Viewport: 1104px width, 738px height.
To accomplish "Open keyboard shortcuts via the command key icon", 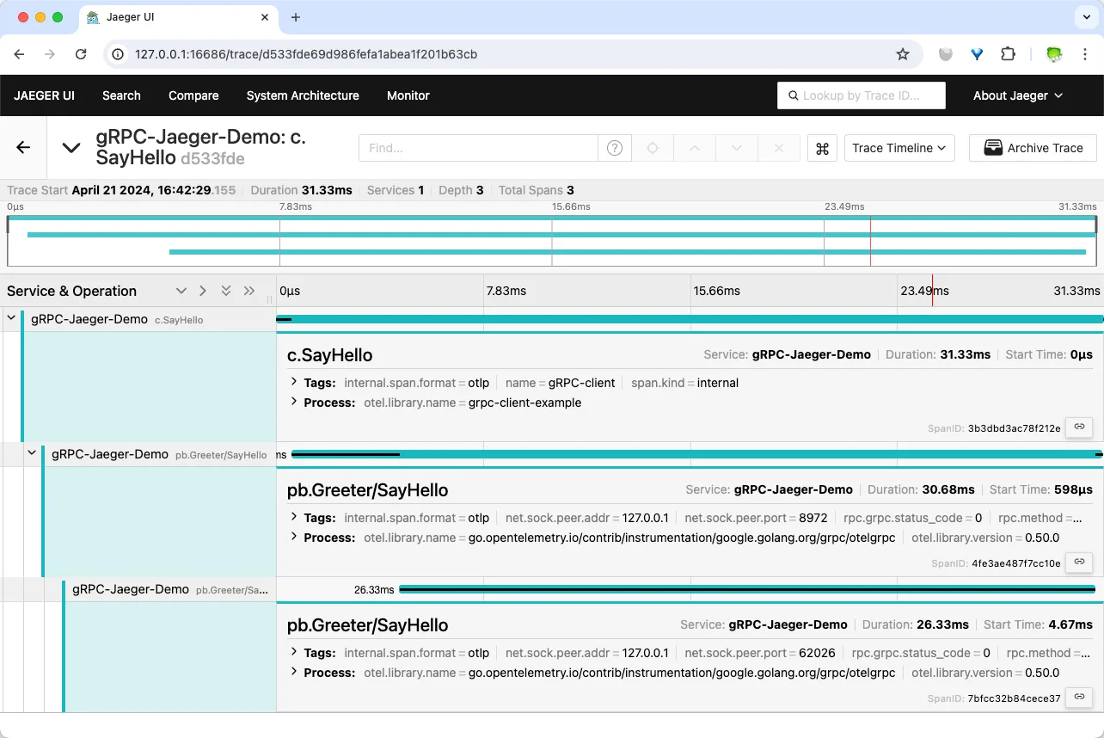I will pos(821,147).
